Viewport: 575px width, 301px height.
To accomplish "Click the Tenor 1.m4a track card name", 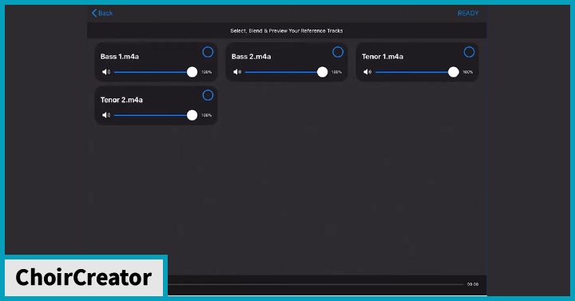I will point(383,57).
